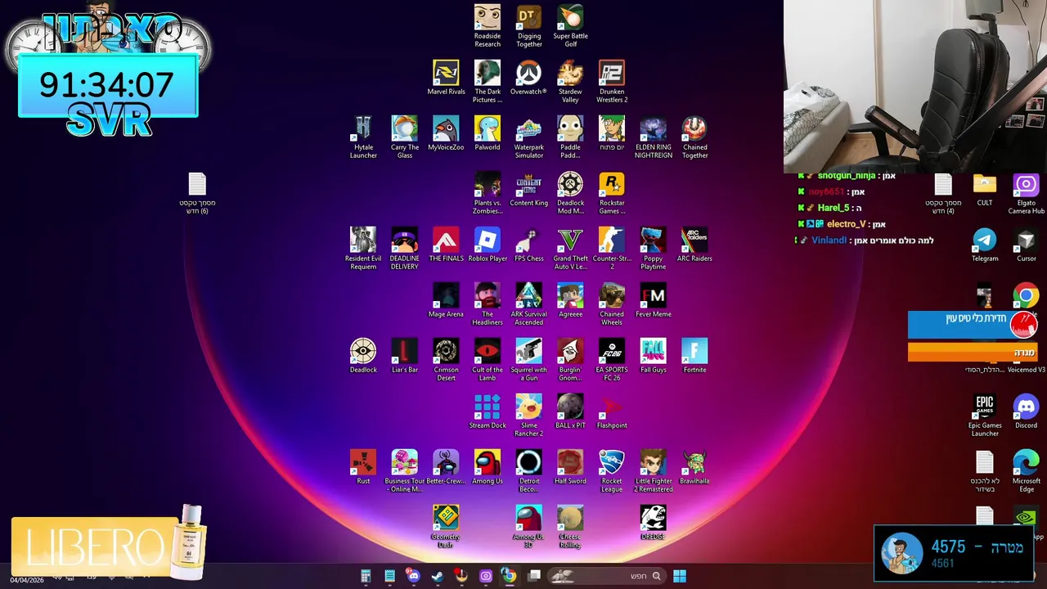Open Rockstar Games launcher icon
Viewport: 1047px width, 589px height.
click(612, 193)
